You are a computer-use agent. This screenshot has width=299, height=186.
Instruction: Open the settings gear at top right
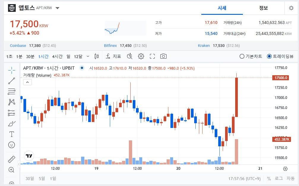[291, 8]
